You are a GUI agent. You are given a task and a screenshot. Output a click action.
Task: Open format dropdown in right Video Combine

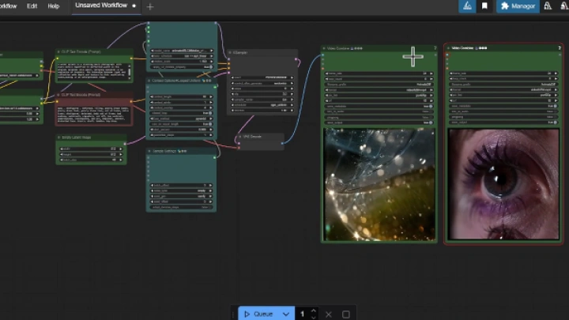[x=503, y=89]
